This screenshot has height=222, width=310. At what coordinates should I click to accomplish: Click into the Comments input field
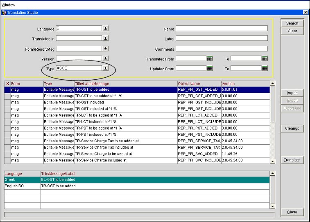(x=222, y=49)
